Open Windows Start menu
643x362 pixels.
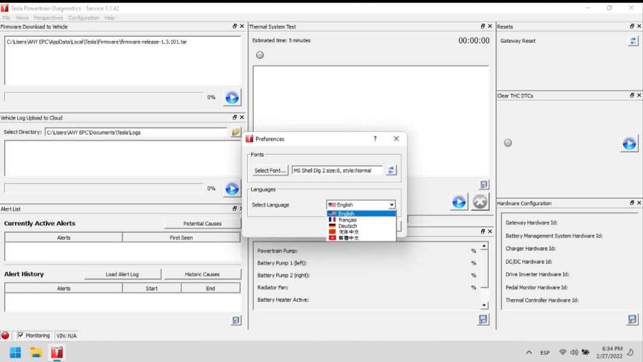pos(15,352)
